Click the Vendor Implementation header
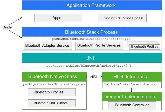Viewport: 165px width, 112px height. coord(132,97)
